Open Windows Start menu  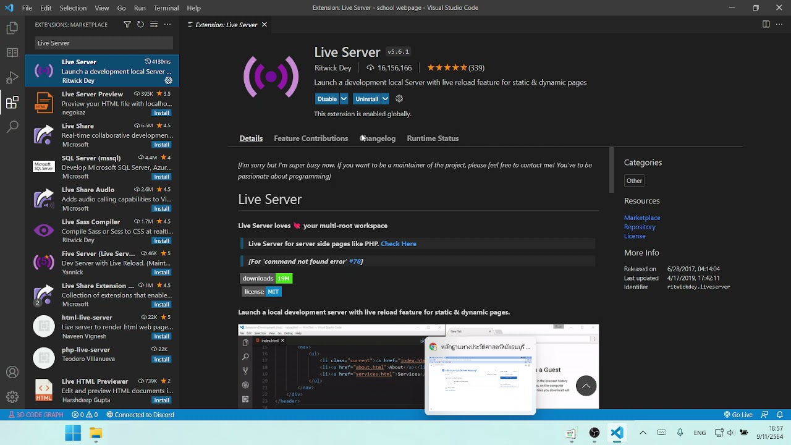(73, 433)
